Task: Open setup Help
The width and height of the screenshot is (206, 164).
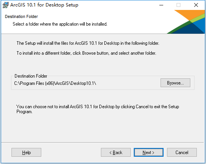Action: pos(26,153)
